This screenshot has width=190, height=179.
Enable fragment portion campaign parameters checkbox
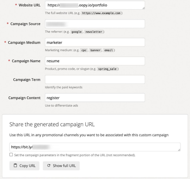(x=11, y=154)
